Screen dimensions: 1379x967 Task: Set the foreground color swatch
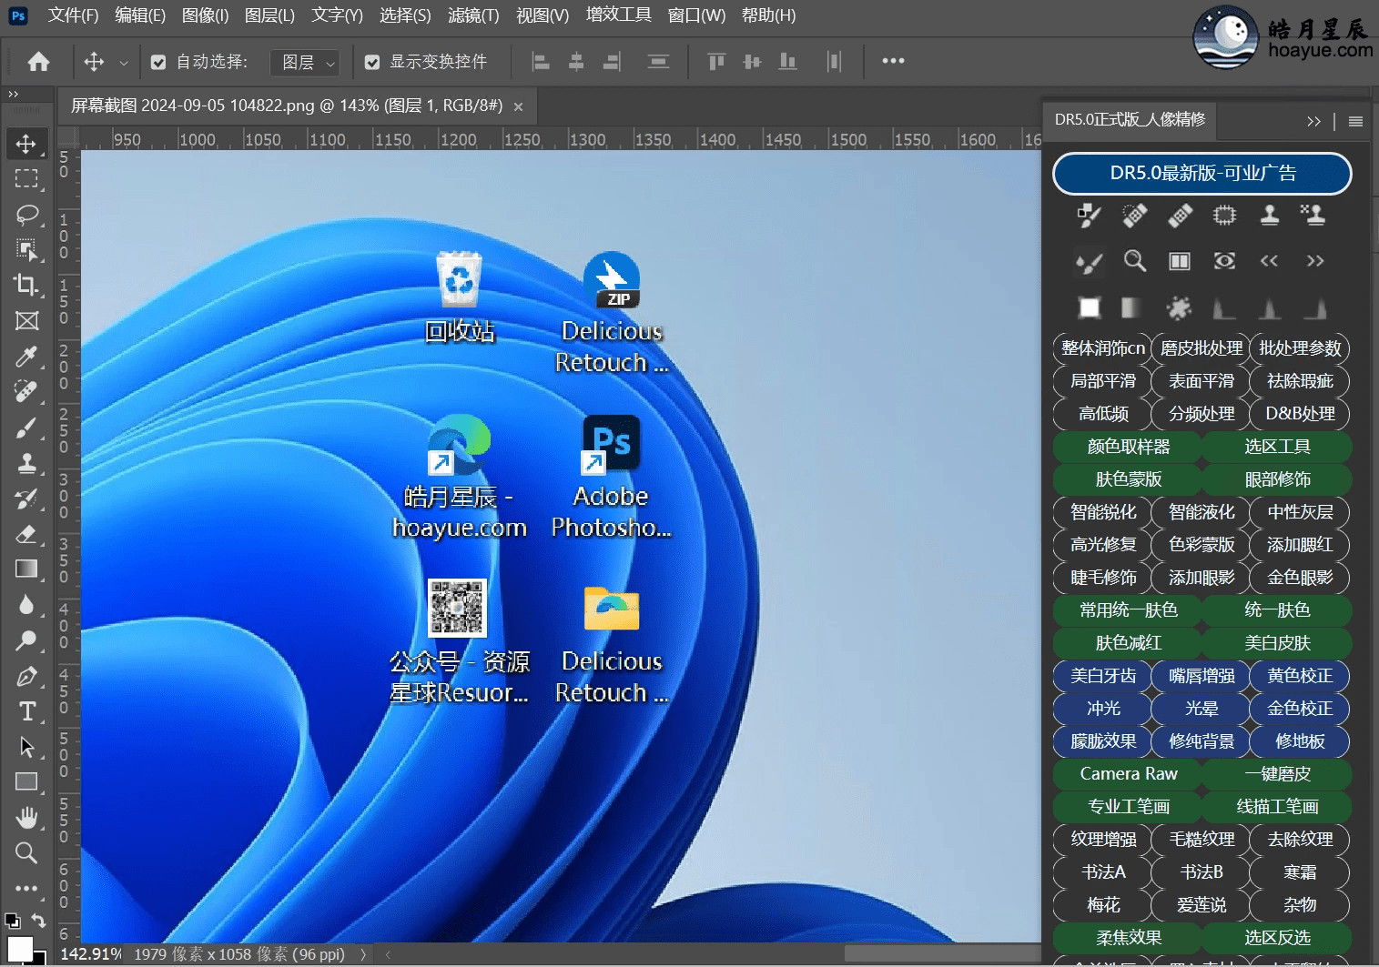pyautogui.click(x=19, y=948)
